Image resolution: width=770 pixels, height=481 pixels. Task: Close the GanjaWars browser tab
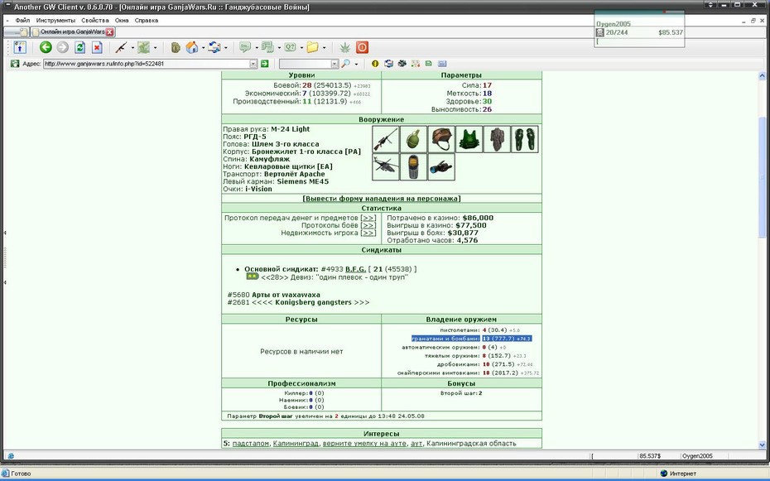[x=109, y=32]
